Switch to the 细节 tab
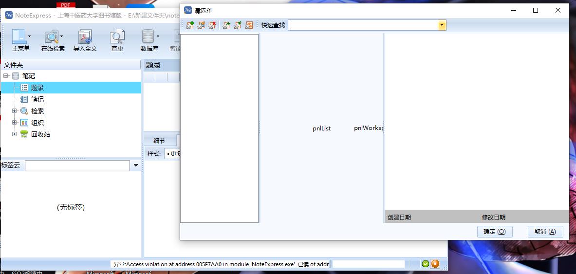The height and width of the screenshot is (274, 576). (159, 141)
